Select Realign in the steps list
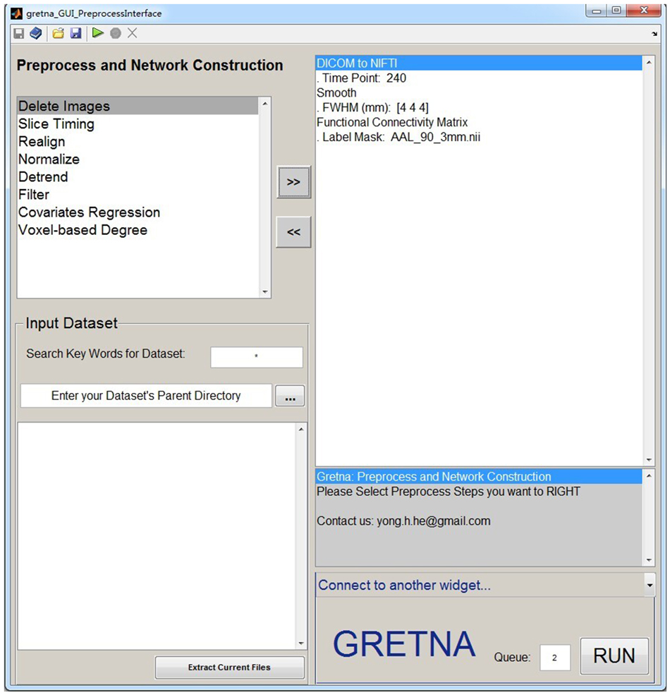 click(138, 142)
